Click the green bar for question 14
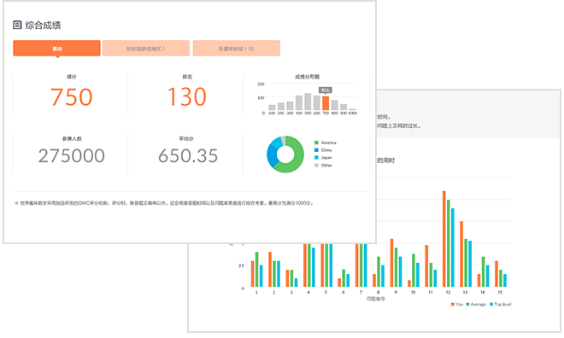Viewport: 564px width, 338px height. coord(484,272)
